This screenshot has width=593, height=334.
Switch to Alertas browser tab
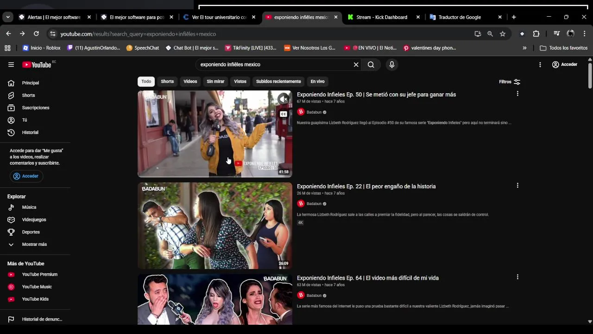[x=54, y=17]
